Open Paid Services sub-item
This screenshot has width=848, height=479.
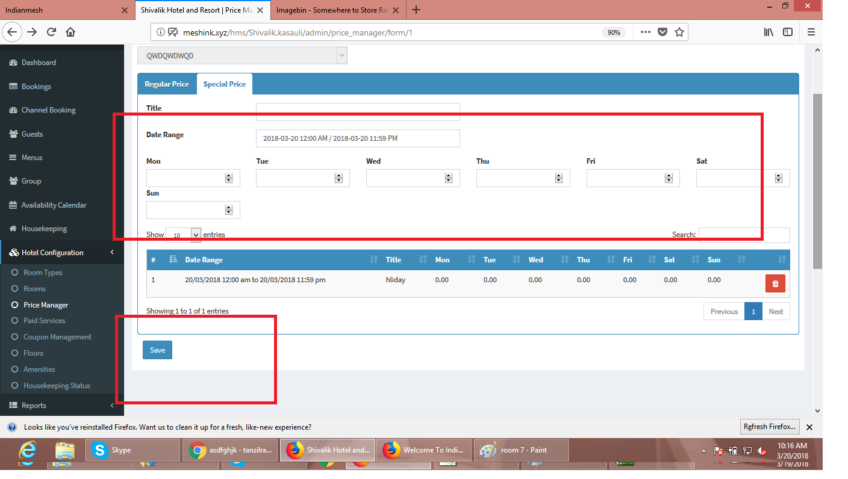[44, 321]
